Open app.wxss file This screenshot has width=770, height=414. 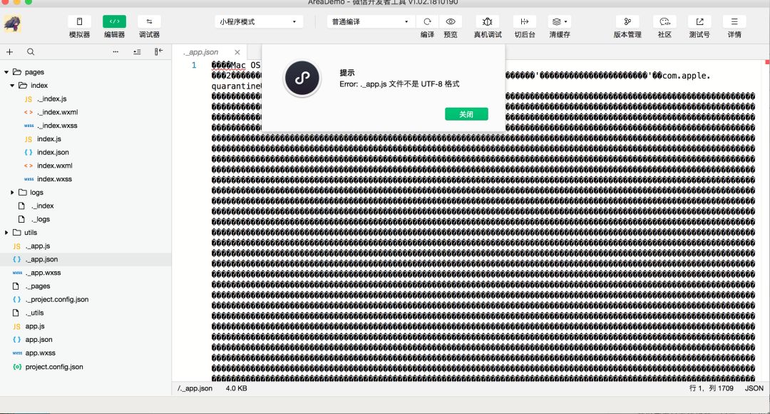40,353
